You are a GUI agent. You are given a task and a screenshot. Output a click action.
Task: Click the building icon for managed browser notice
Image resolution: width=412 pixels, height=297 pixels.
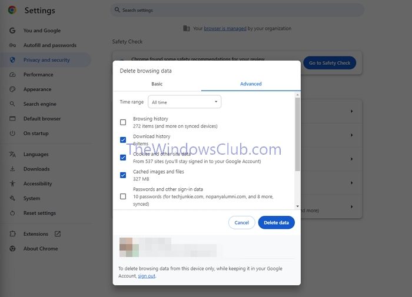point(187,28)
